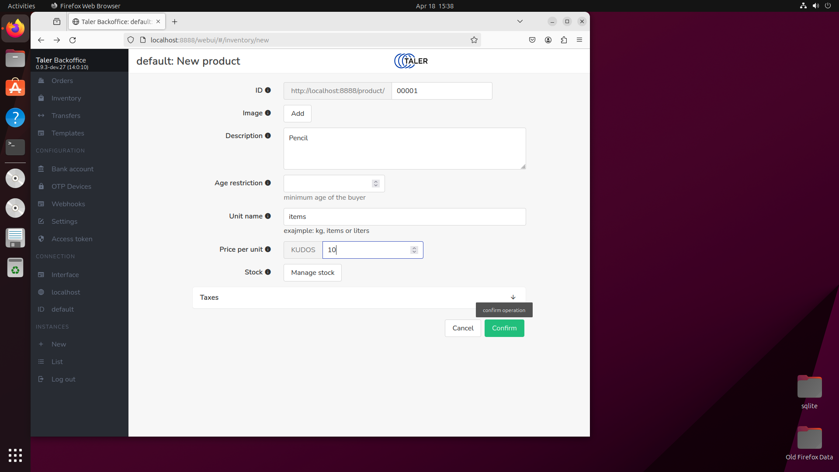Viewport: 839px width, 472px height.
Task: Open Firefox application hamburger menu
Action: (579, 40)
